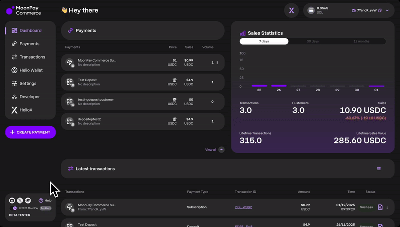Open the Developer sidebar section
This screenshot has width=400, height=227.
pyautogui.click(x=30, y=97)
